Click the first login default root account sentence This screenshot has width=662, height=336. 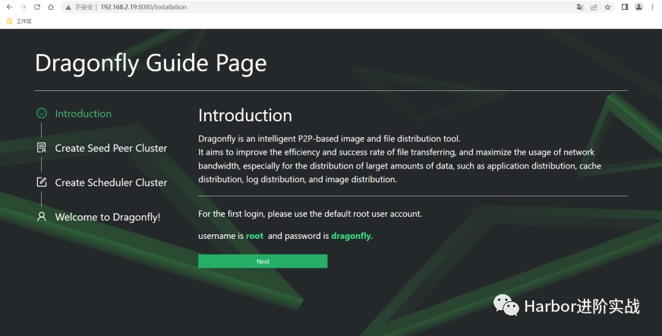310,214
